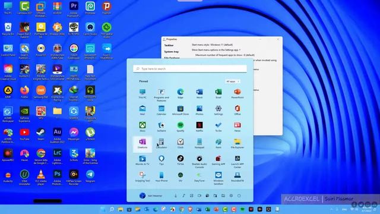Open Solitaire from pinned apps
Image resolution: width=380 pixels, height=214 pixels.
click(x=161, y=127)
